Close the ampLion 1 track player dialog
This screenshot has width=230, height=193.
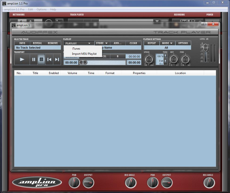coord(213,24)
